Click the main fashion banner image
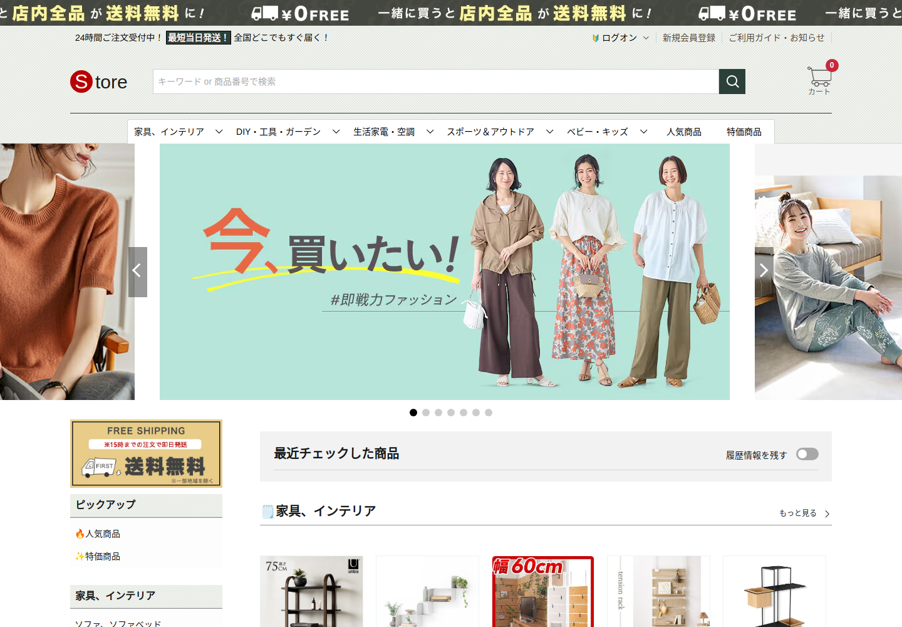 point(445,271)
